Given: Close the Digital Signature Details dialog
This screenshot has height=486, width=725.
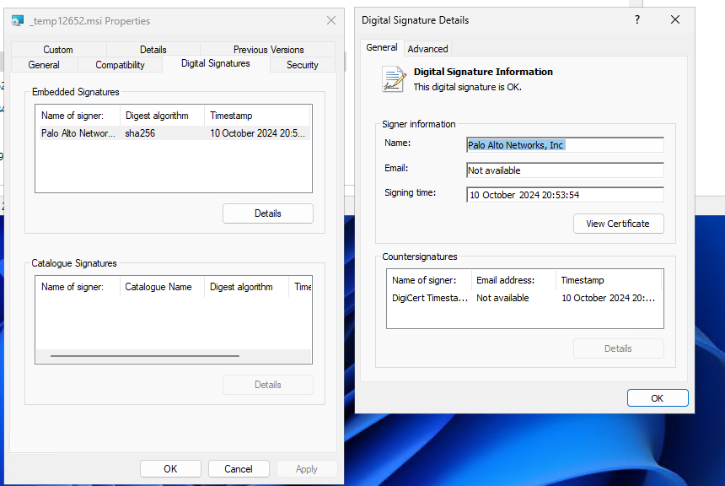Looking at the screenshot, I should (675, 19).
